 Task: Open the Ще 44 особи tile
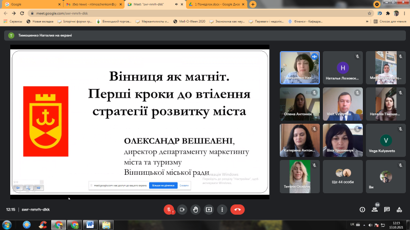pyautogui.click(x=343, y=176)
